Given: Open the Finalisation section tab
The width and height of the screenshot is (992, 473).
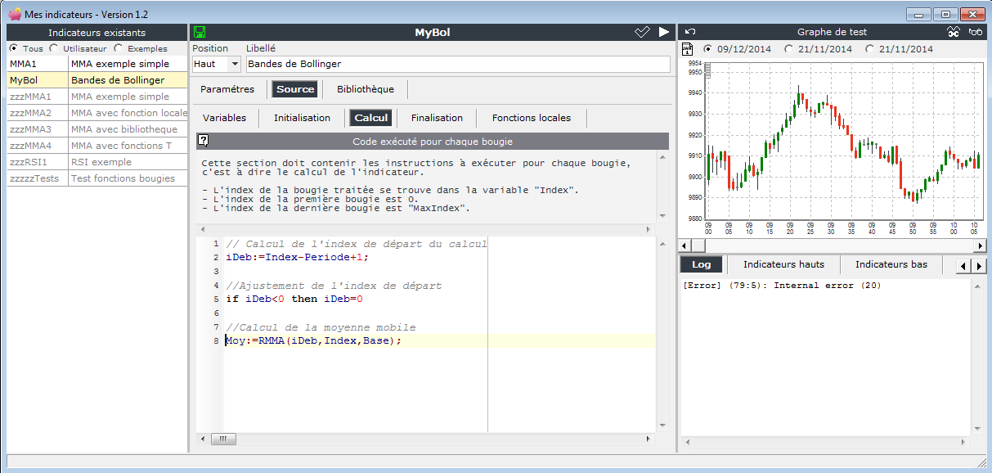Looking at the screenshot, I should tap(437, 118).
